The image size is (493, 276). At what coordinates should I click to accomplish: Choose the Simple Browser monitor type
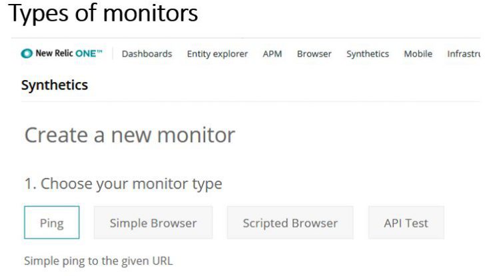click(x=153, y=223)
